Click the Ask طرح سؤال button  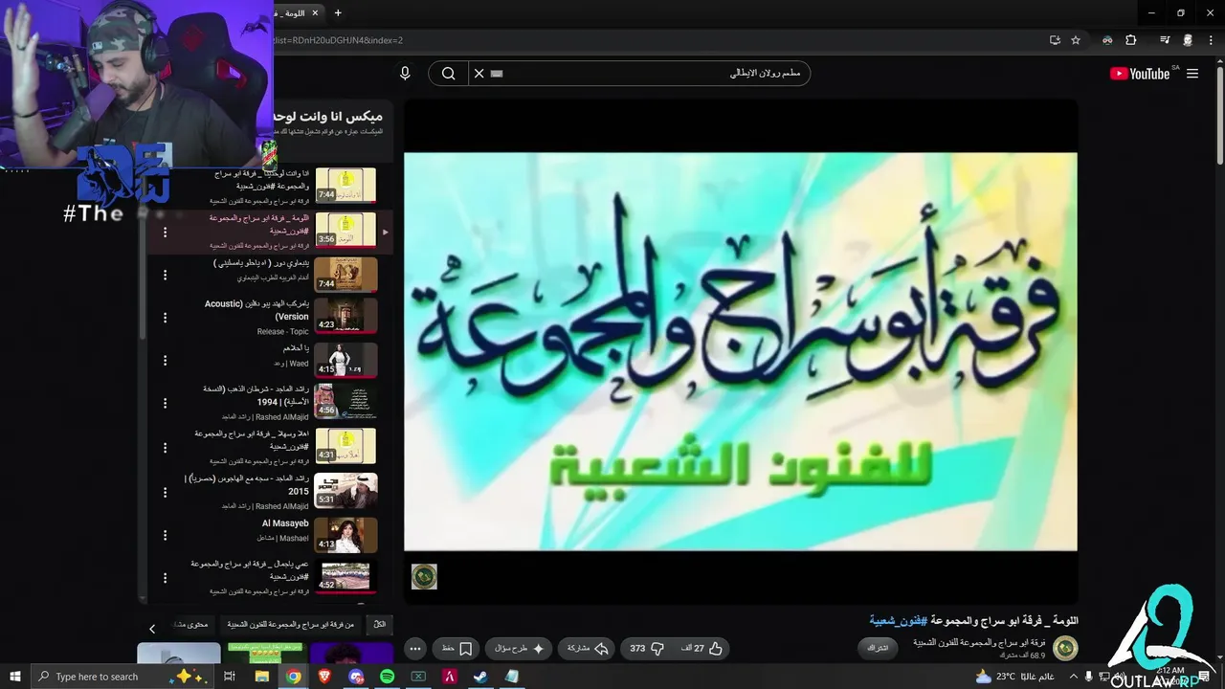coord(518,649)
